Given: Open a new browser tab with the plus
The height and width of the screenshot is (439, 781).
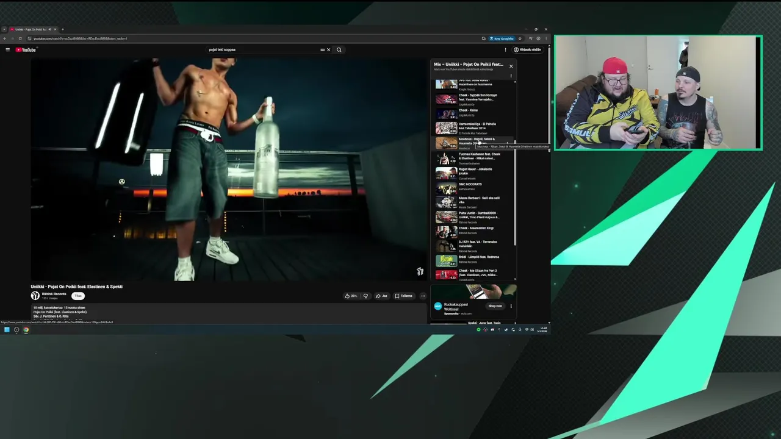Looking at the screenshot, I should point(62,29).
